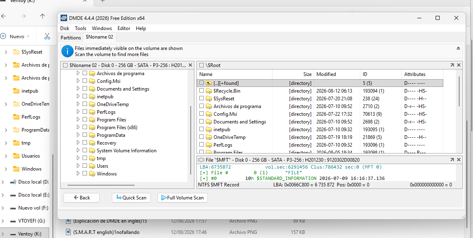Start a Full Volume Scan
Viewport: 473px width, 238px height.
(183, 198)
